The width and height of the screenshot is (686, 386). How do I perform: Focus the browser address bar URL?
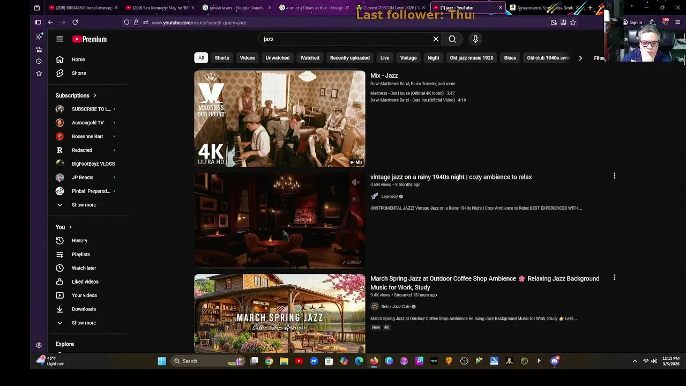tap(199, 23)
